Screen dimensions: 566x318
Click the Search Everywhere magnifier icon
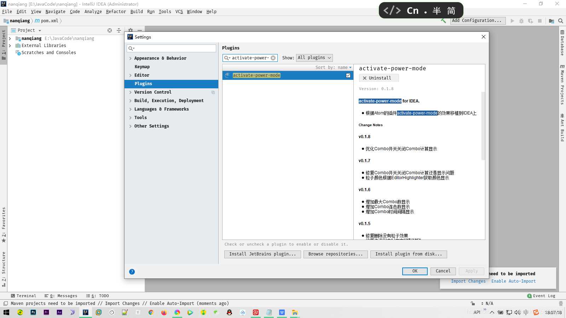pyautogui.click(x=561, y=21)
